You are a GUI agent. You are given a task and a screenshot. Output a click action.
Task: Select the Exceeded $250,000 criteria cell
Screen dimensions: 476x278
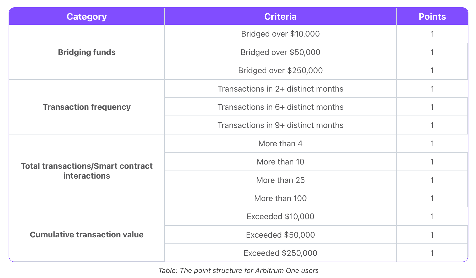280,253
